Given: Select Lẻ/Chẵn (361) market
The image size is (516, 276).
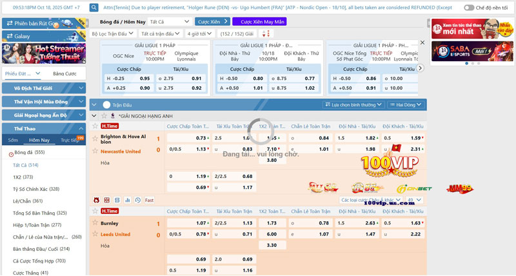Looking at the screenshot, I should click(x=28, y=201).
